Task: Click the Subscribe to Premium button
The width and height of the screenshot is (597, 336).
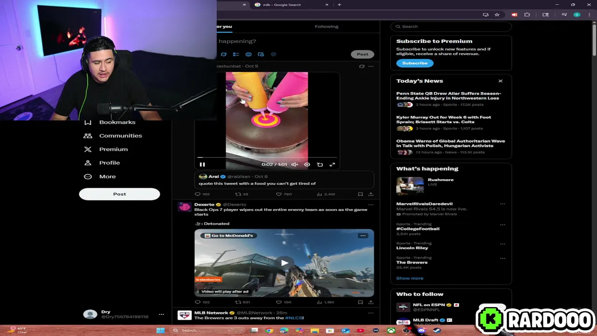Action: coord(415,63)
